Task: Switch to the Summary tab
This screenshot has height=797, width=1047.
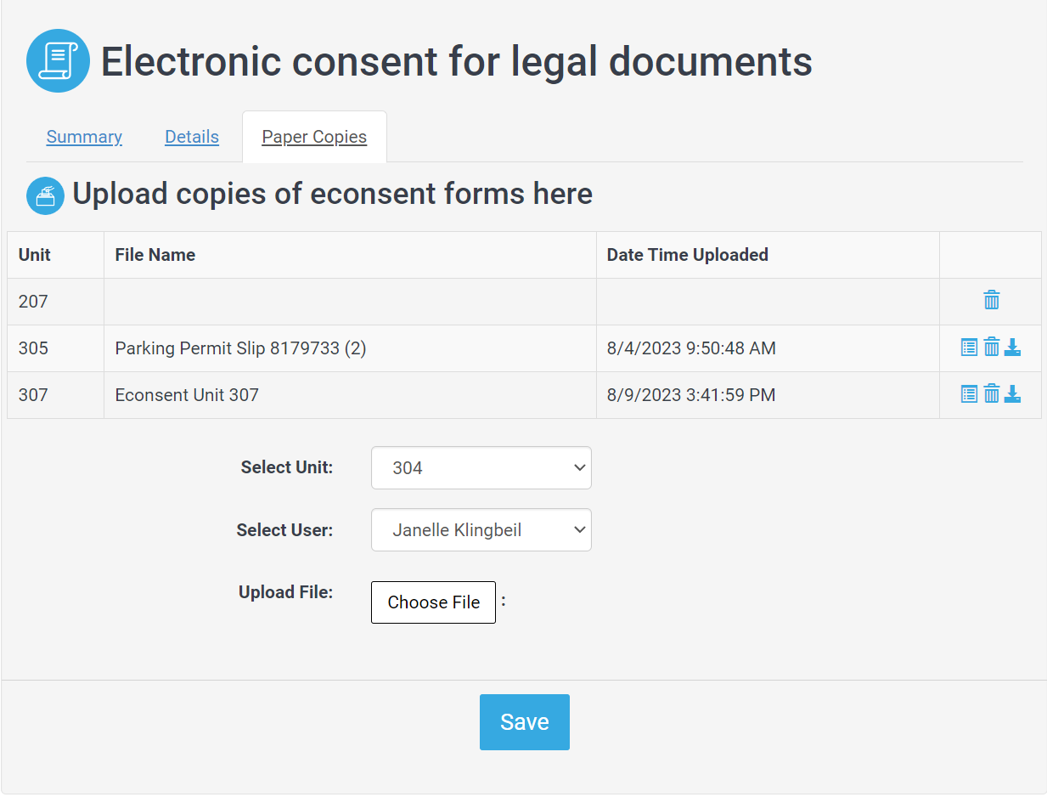Action: [84, 137]
